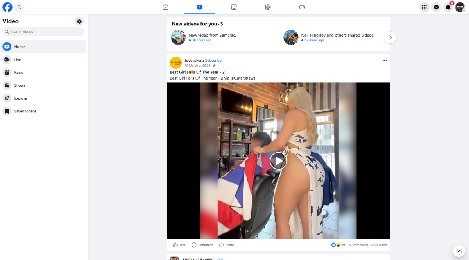469x260 pixels.
Task: Select the Video tab in top navigation
Action: (200, 7)
